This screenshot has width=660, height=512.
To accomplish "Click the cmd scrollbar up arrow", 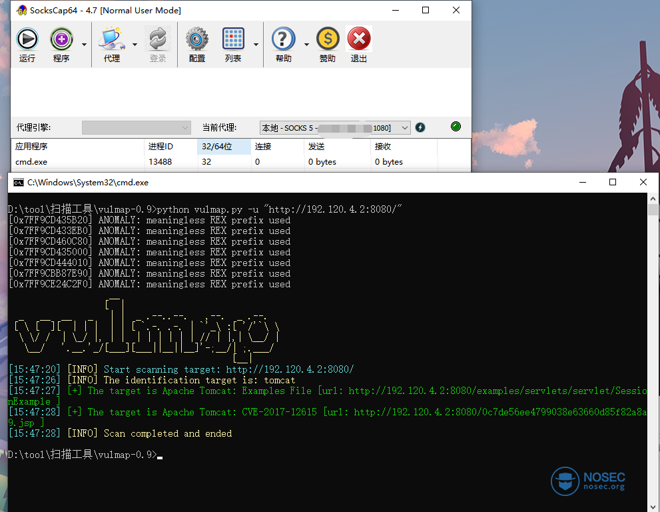I will [653, 199].
